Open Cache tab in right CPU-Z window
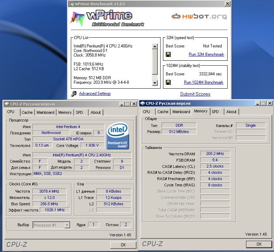Viewport: 274px width, 252px height. point(163,112)
